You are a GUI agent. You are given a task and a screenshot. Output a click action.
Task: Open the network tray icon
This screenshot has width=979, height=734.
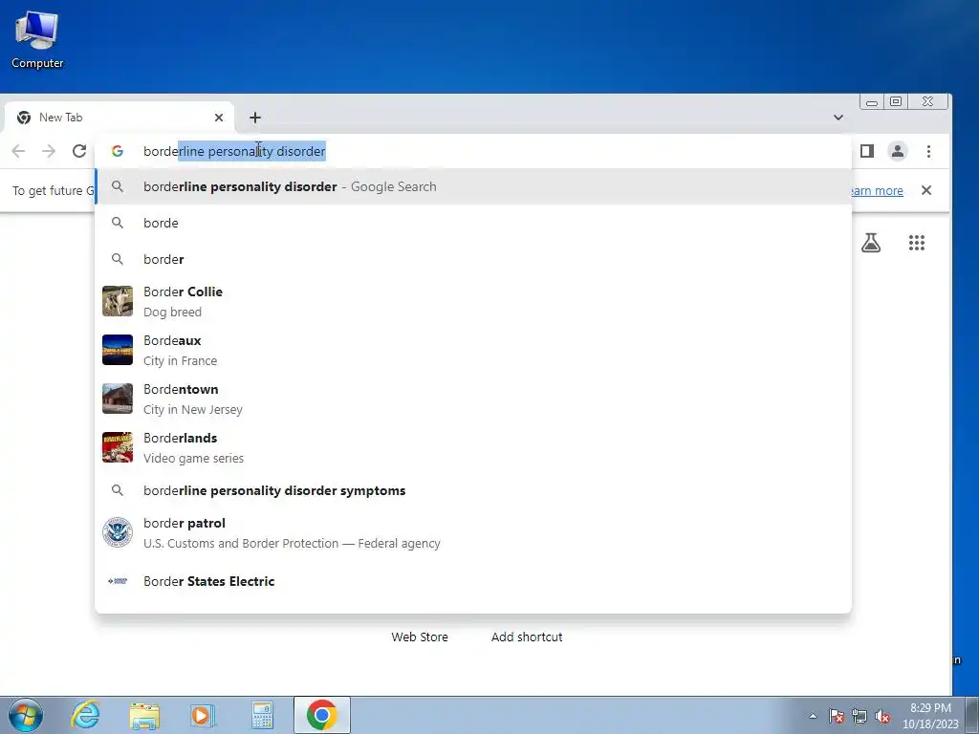[x=859, y=716]
